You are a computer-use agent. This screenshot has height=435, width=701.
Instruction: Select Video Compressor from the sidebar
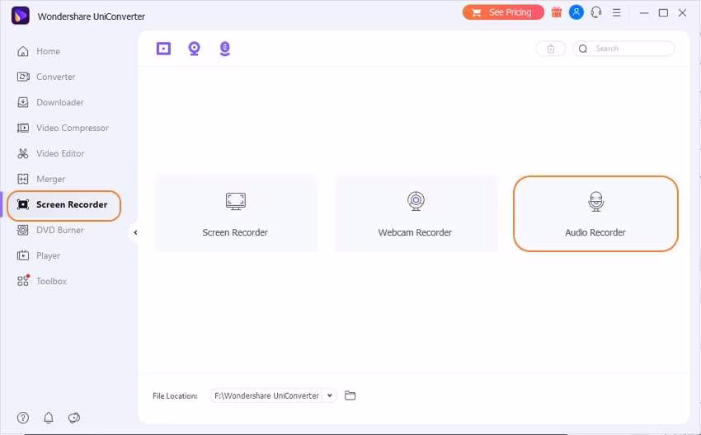tap(63, 128)
